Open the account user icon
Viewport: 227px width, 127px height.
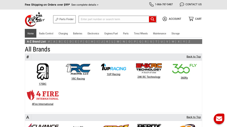pyautogui.click(x=165, y=19)
